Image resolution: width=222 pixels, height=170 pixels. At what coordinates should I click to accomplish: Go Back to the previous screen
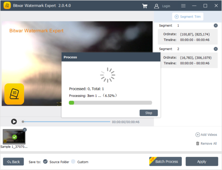point(14,162)
